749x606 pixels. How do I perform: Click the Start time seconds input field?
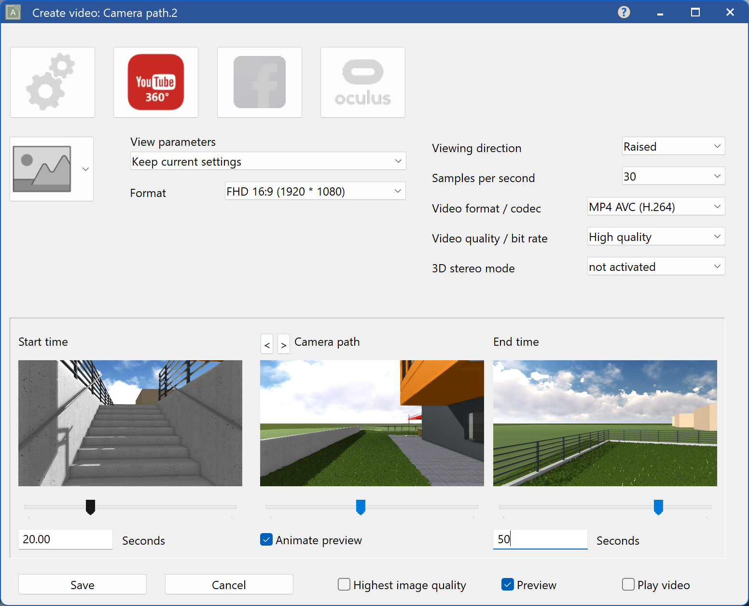pos(65,539)
